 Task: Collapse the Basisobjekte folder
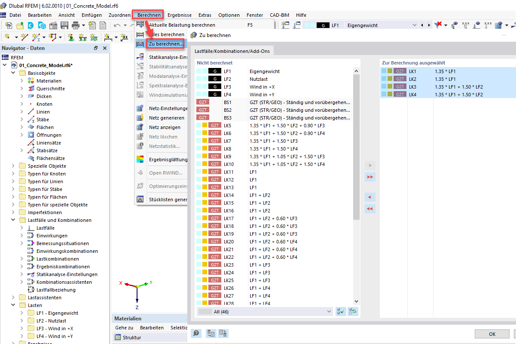tap(13, 73)
